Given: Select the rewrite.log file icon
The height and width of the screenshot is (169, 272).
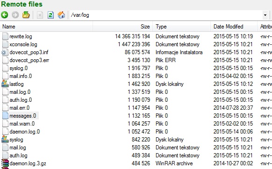Looking at the screenshot, I should pos(5,36).
